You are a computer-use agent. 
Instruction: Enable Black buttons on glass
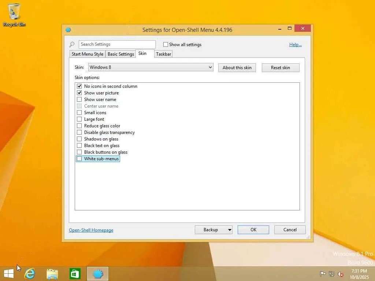[79, 152]
